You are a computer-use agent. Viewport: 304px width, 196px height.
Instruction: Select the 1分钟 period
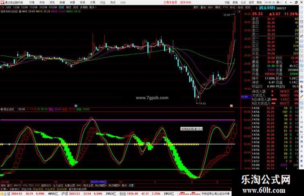16,7
